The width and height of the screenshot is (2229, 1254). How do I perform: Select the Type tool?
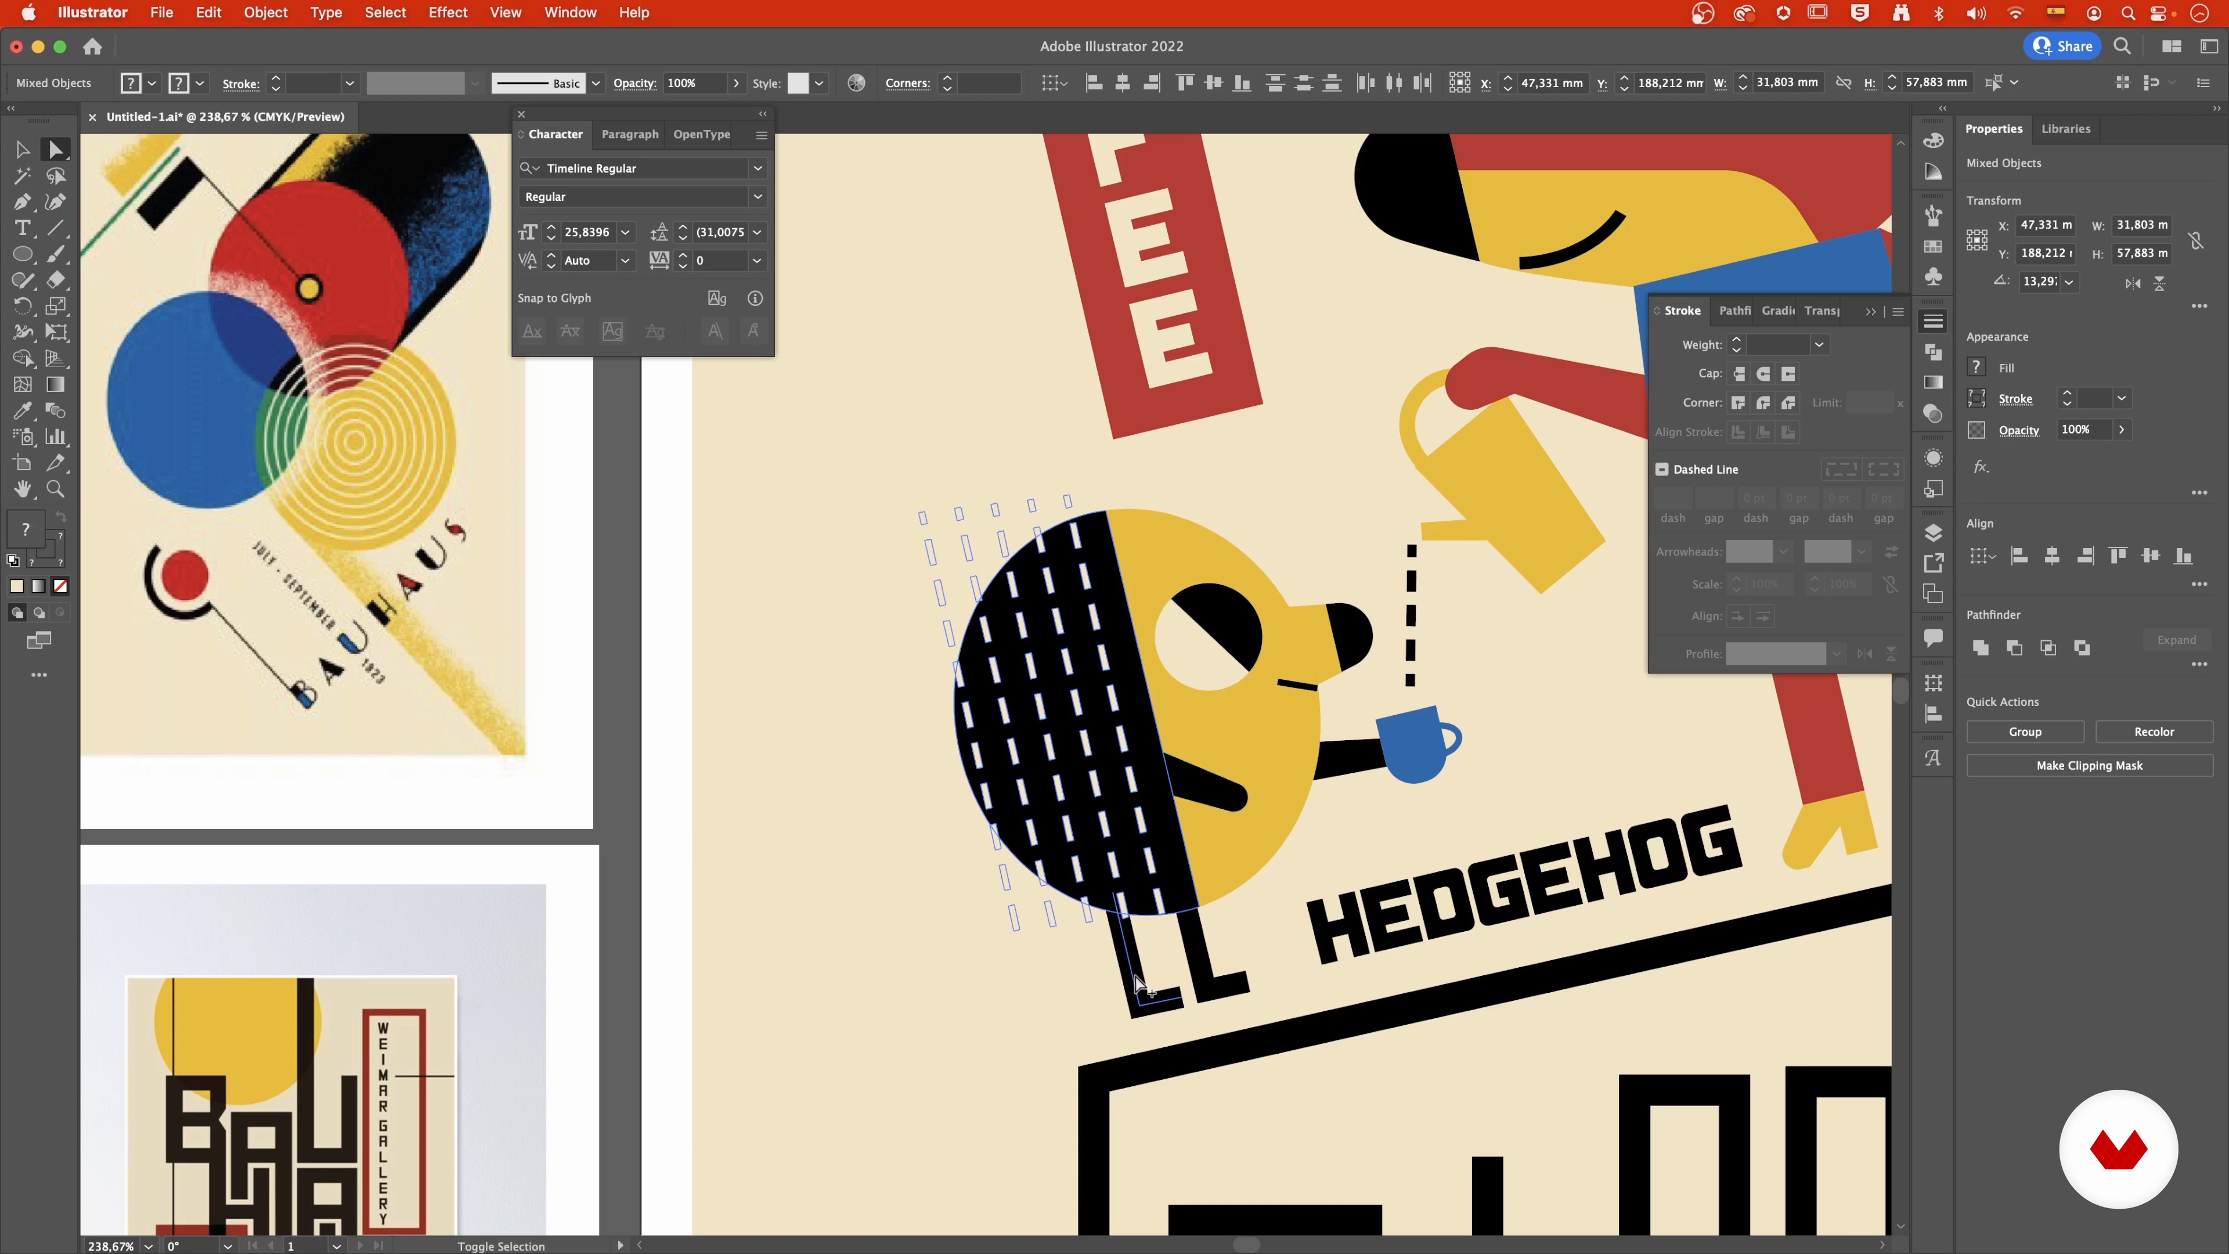pos(23,229)
